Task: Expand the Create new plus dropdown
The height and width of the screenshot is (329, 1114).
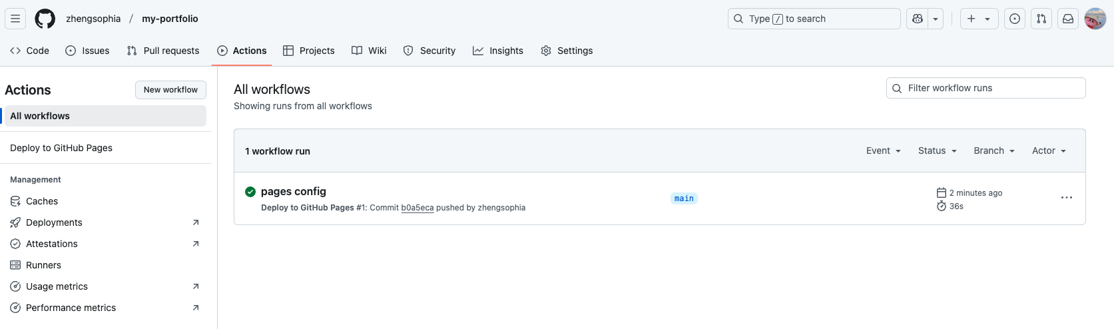Action: point(979,19)
